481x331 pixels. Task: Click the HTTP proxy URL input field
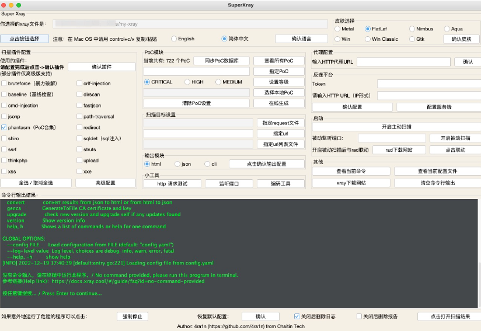point(403,62)
